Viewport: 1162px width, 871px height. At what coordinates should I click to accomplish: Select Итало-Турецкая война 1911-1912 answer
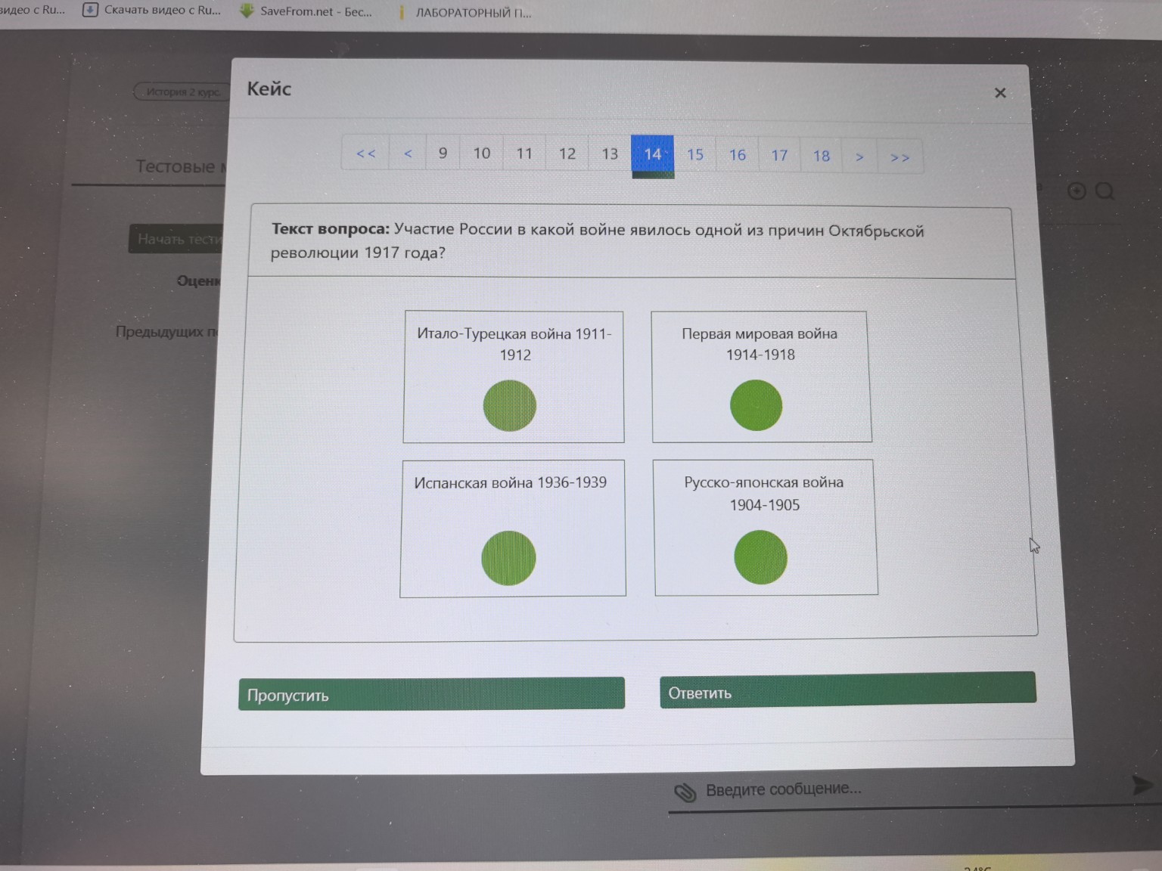tap(509, 406)
